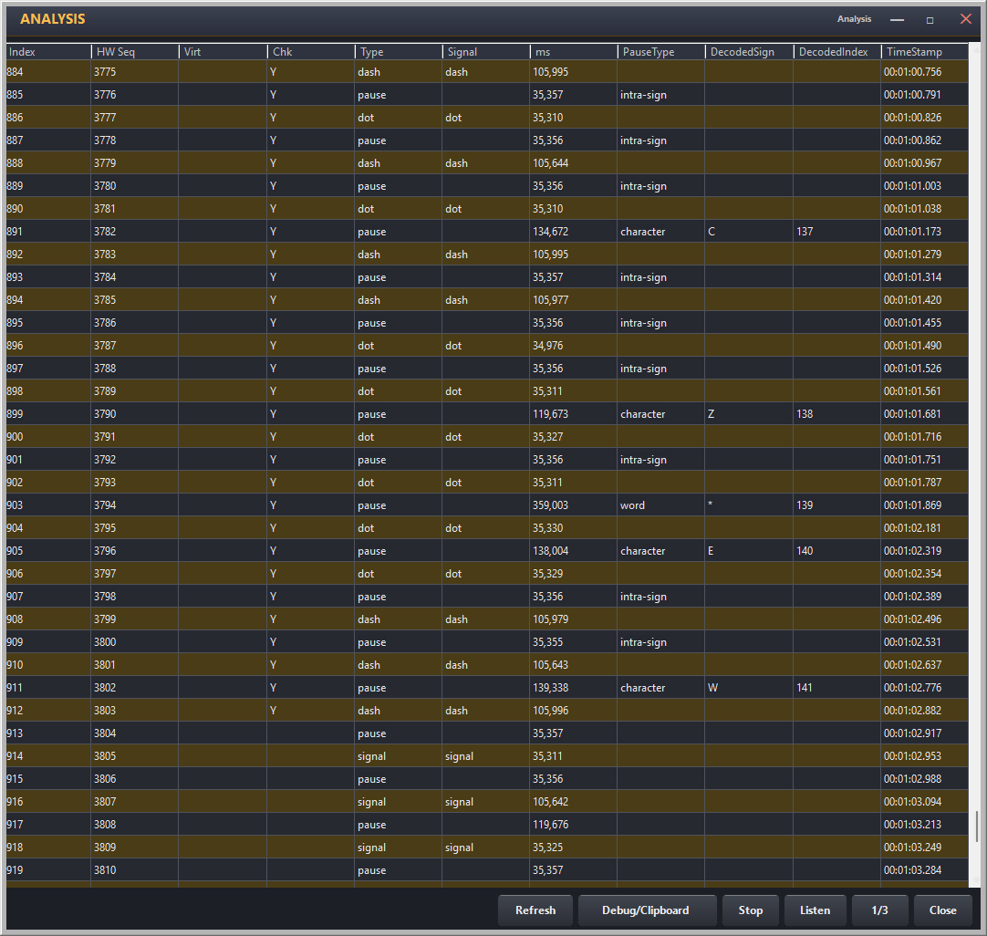Select the vertical scrollbar thumb

click(976, 826)
